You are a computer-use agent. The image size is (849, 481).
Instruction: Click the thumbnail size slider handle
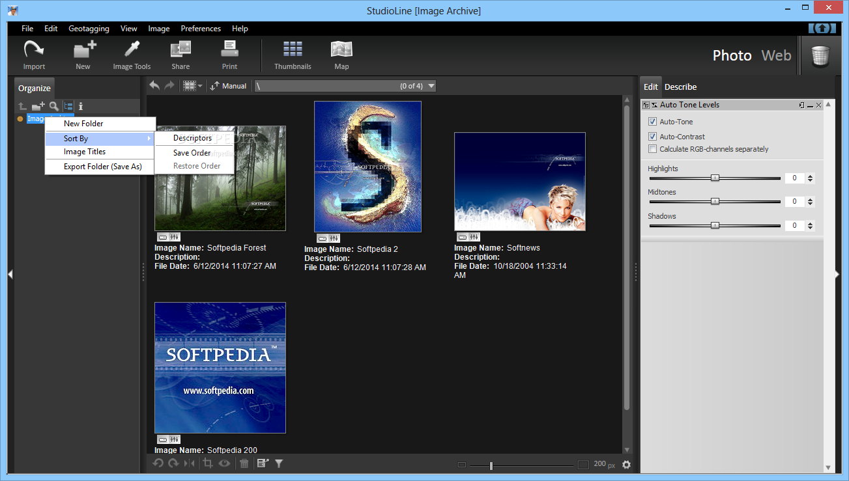pos(491,465)
